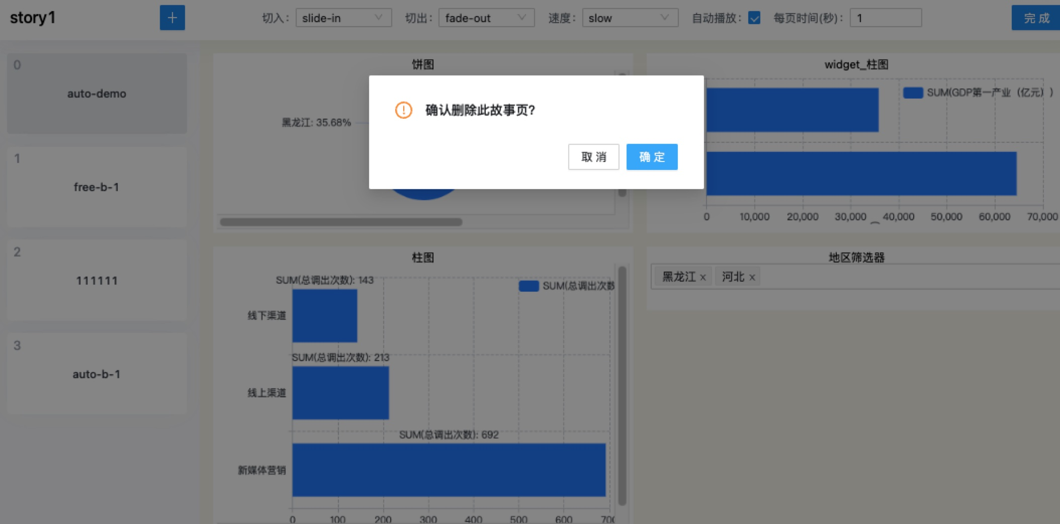Select the auto-b-1 story page
This screenshot has width=1060, height=524.
[x=97, y=374]
